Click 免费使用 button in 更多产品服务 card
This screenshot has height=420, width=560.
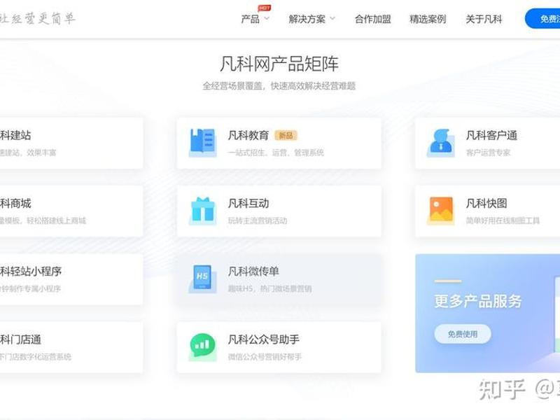point(463,334)
